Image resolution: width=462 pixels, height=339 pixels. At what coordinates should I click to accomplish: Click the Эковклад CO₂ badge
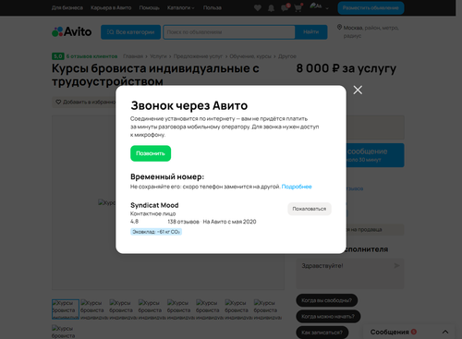click(x=156, y=232)
